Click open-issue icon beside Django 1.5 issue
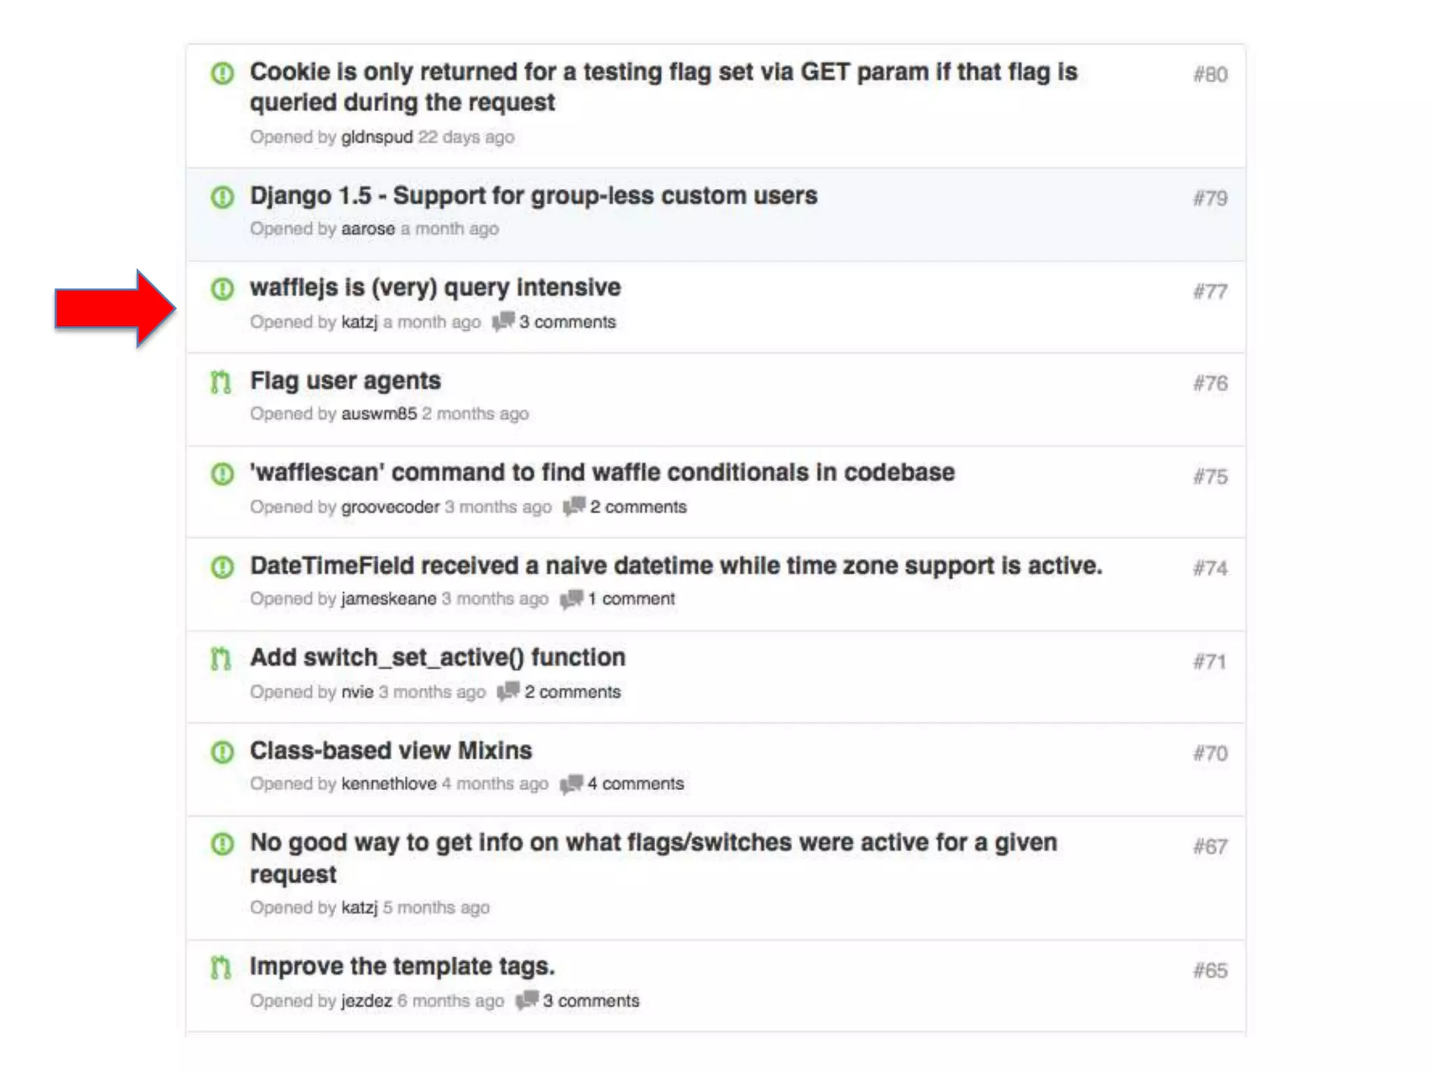Image resolution: width=1432 pixels, height=1074 pixels. (x=222, y=197)
